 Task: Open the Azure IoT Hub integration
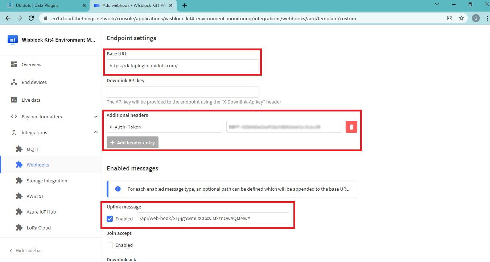(41, 212)
